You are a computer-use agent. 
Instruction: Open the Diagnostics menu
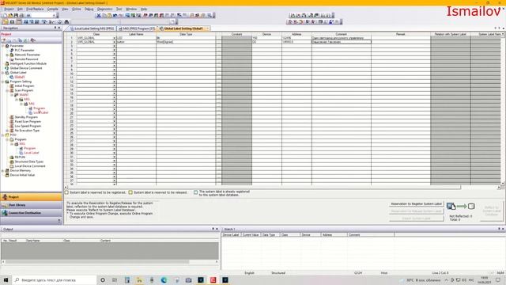[105, 9]
